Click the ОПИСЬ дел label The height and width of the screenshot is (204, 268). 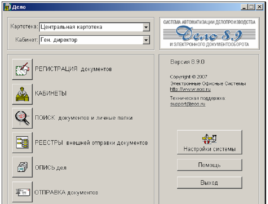click(x=51, y=168)
